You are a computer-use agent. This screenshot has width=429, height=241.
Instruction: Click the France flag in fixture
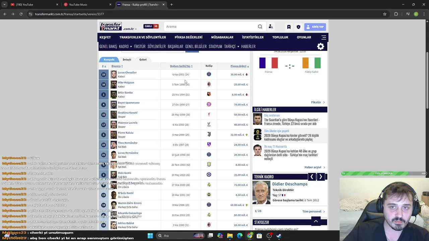click(x=268, y=63)
